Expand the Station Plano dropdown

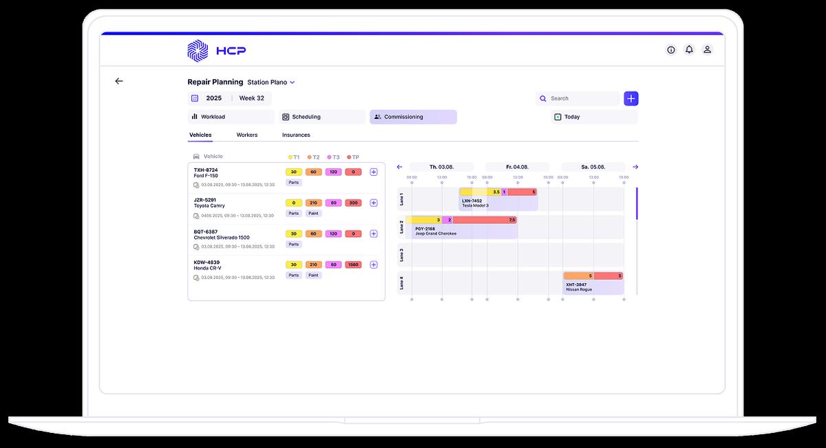(x=271, y=82)
